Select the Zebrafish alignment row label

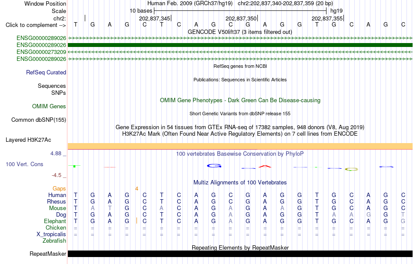tap(54, 241)
